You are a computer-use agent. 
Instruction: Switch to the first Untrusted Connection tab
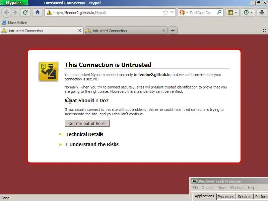point(42,30)
